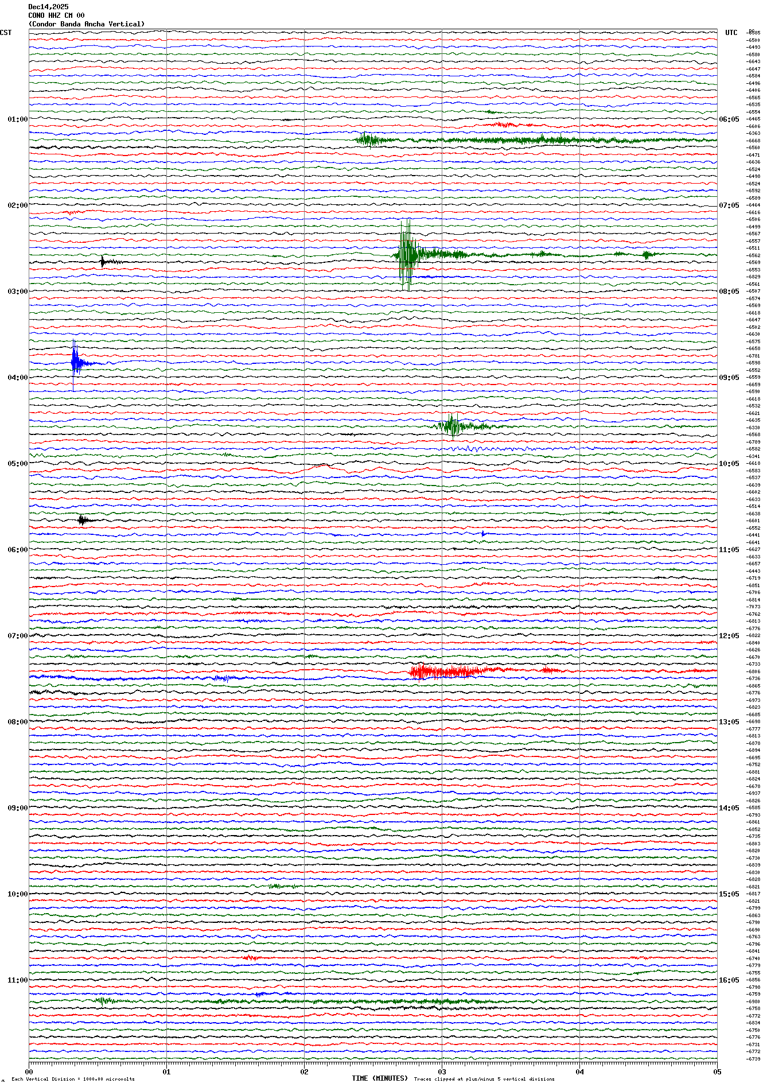
Task: Click the green event wave packet before 05:00
Action: (x=453, y=426)
